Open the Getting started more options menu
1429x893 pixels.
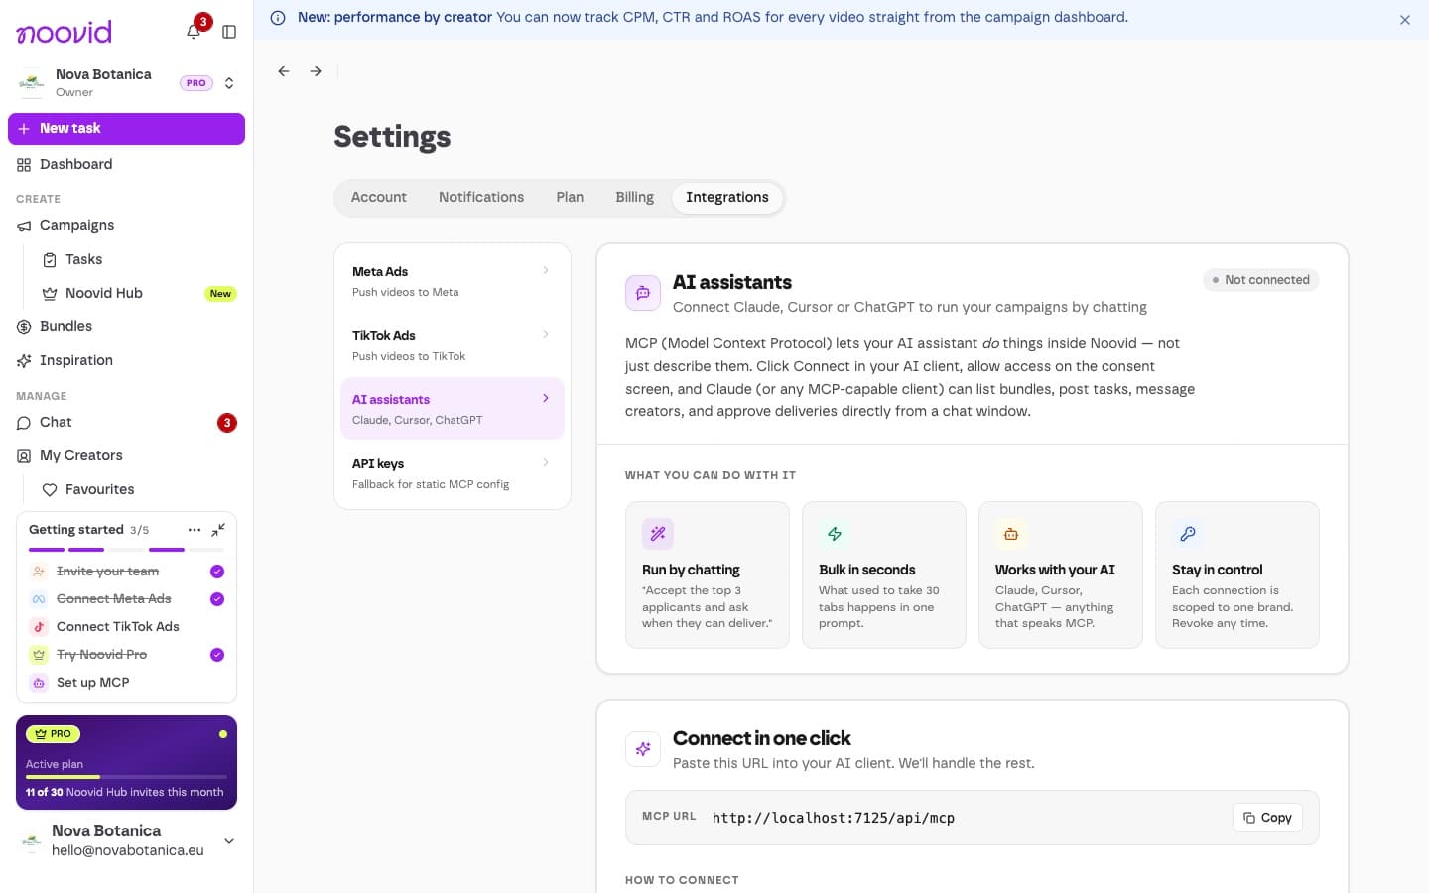(x=195, y=530)
